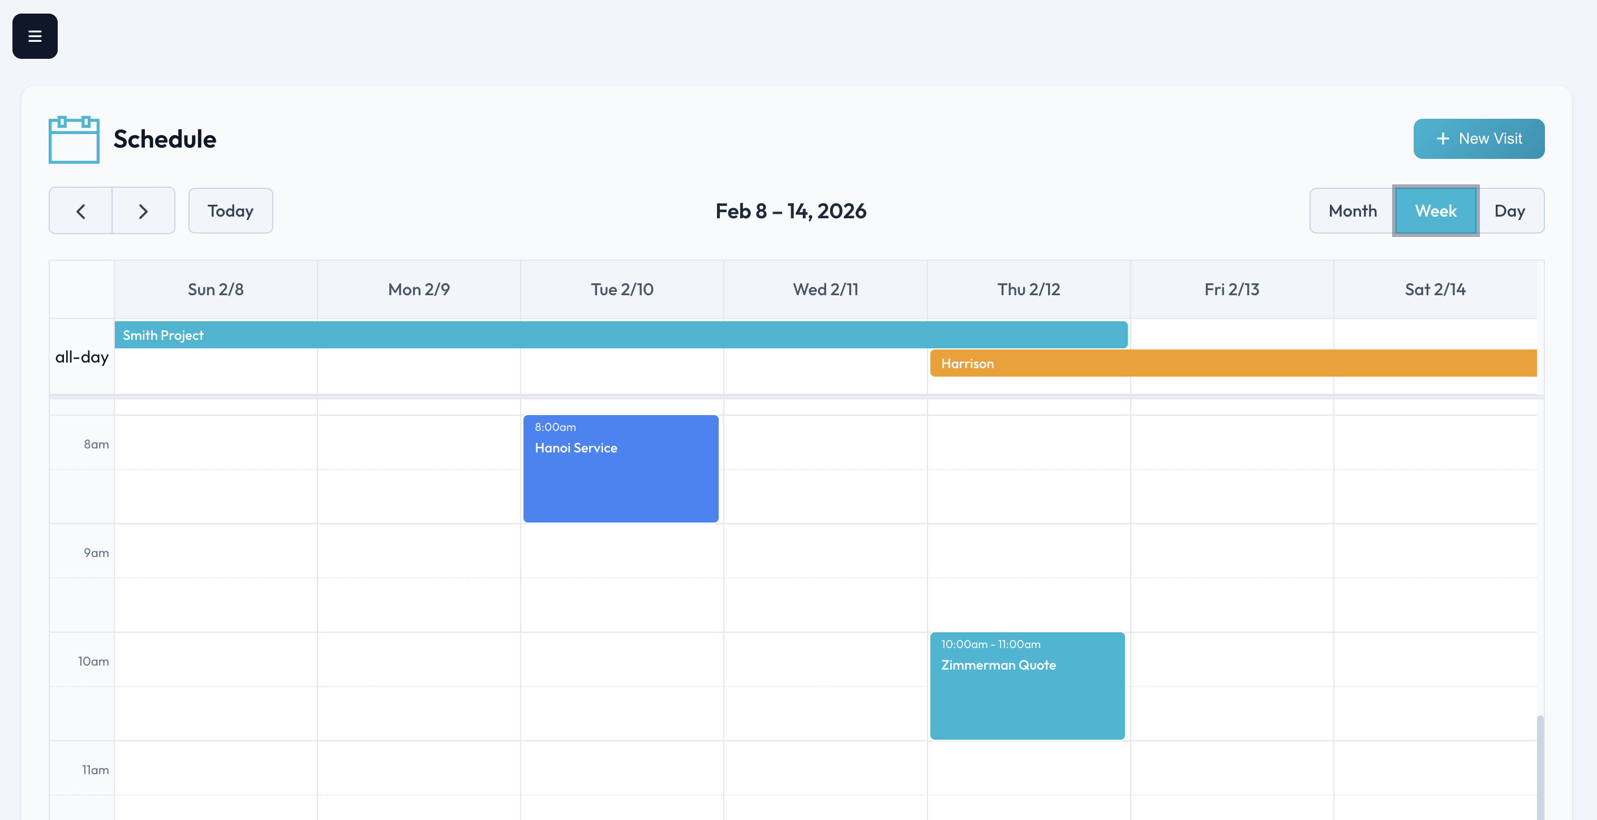The image size is (1597, 820).
Task: Open the hamburger navigation menu
Action: click(x=34, y=35)
